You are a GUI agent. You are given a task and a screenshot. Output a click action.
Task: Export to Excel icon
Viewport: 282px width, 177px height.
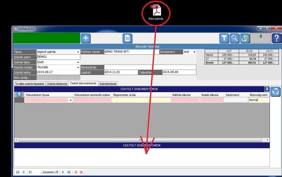(245, 38)
